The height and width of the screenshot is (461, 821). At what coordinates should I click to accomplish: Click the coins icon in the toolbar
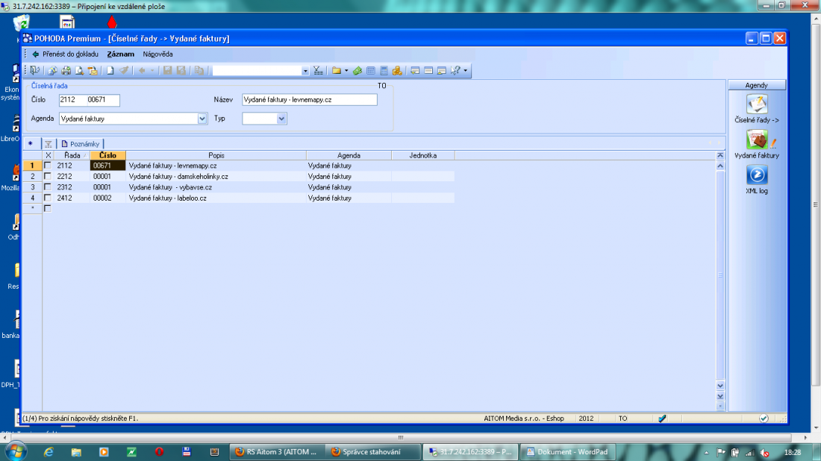(397, 71)
